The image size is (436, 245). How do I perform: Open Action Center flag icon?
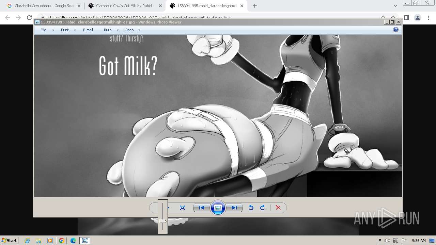click(404, 241)
